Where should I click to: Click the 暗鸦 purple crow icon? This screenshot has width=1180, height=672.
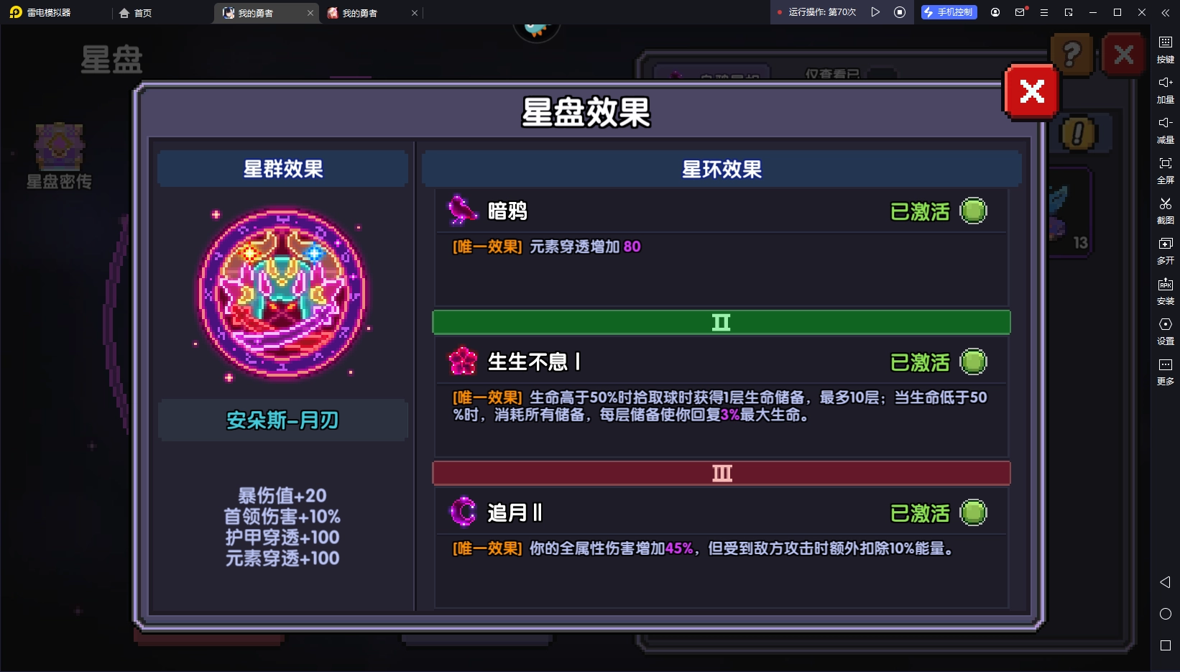point(463,211)
